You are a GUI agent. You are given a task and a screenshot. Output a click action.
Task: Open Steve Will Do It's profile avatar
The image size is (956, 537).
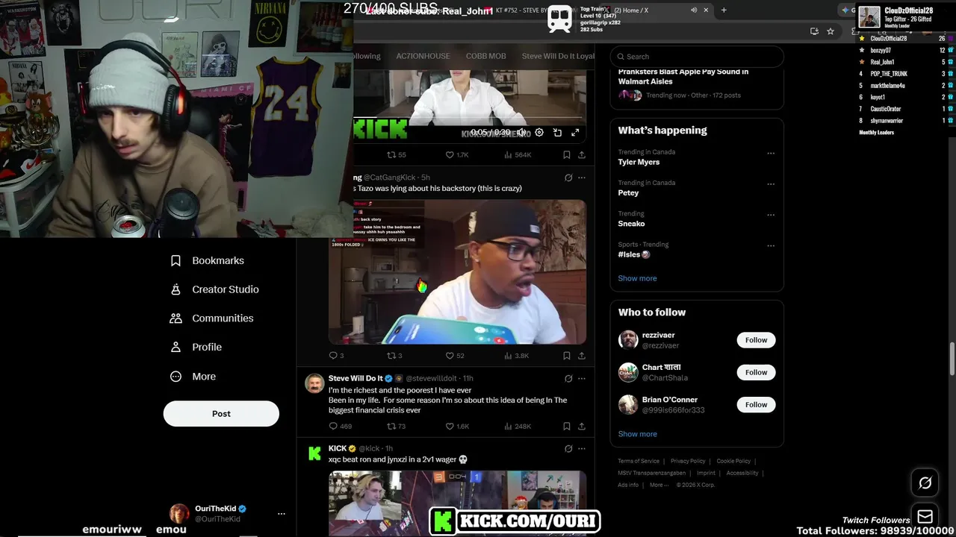pyautogui.click(x=314, y=383)
